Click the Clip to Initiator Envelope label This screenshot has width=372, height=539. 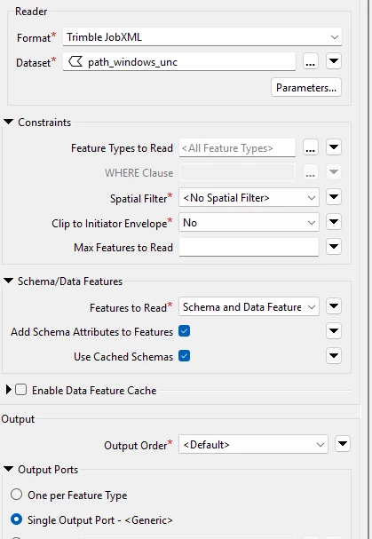click(110, 224)
